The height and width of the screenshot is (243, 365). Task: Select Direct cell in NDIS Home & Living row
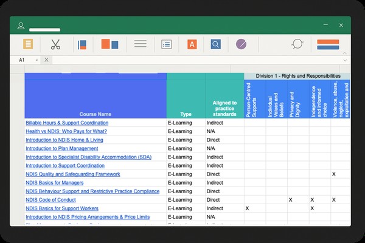coord(224,140)
